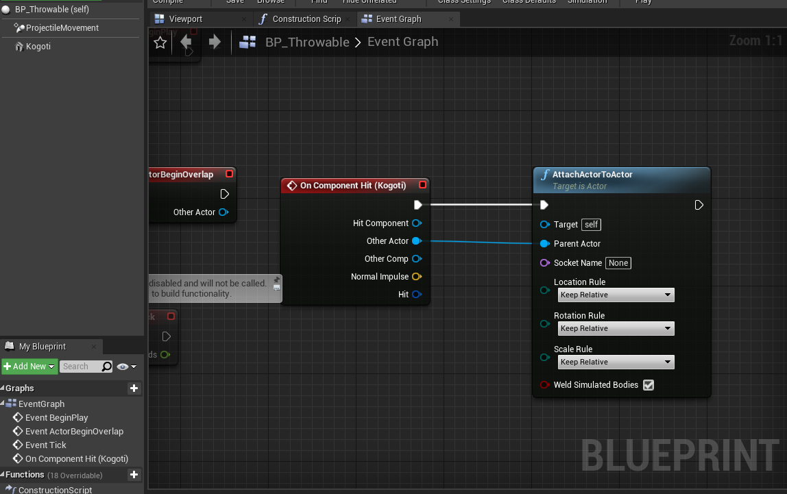
Task: Click the My Blueprint panel tab
Action: pos(43,347)
